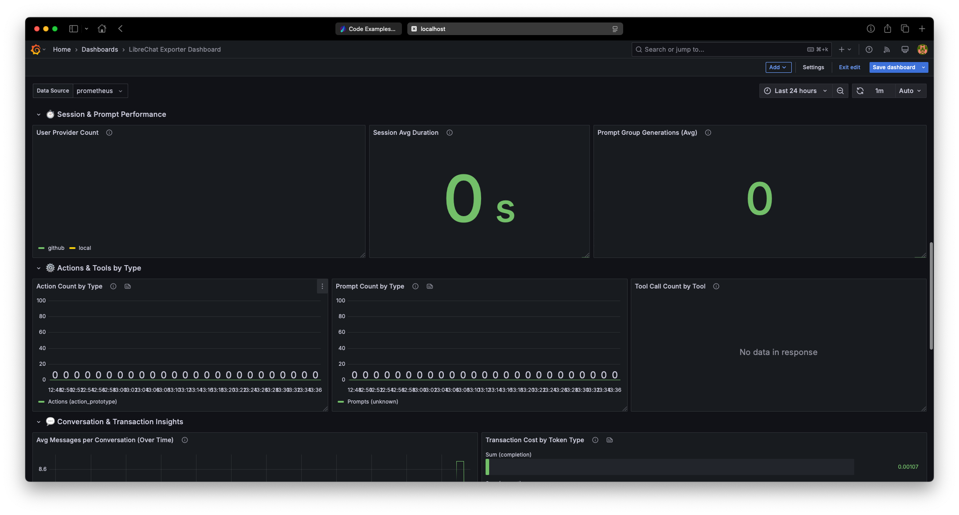The width and height of the screenshot is (959, 515).
Task: Open the Grafana help icon
Action: (869, 49)
